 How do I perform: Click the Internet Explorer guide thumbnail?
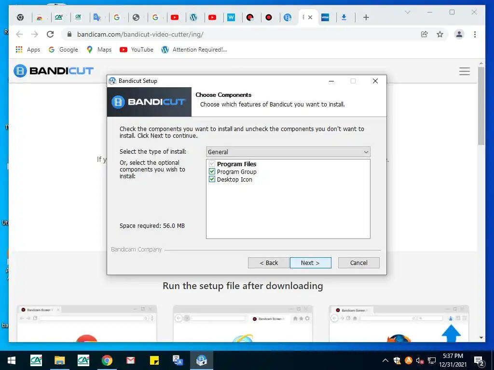point(243,323)
